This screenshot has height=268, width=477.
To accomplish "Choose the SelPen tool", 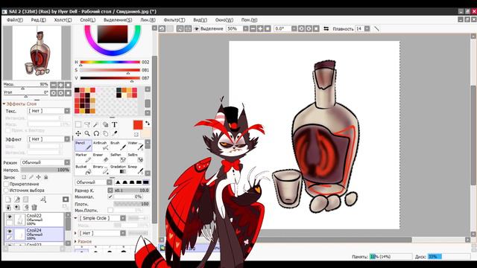I will (x=118, y=157).
